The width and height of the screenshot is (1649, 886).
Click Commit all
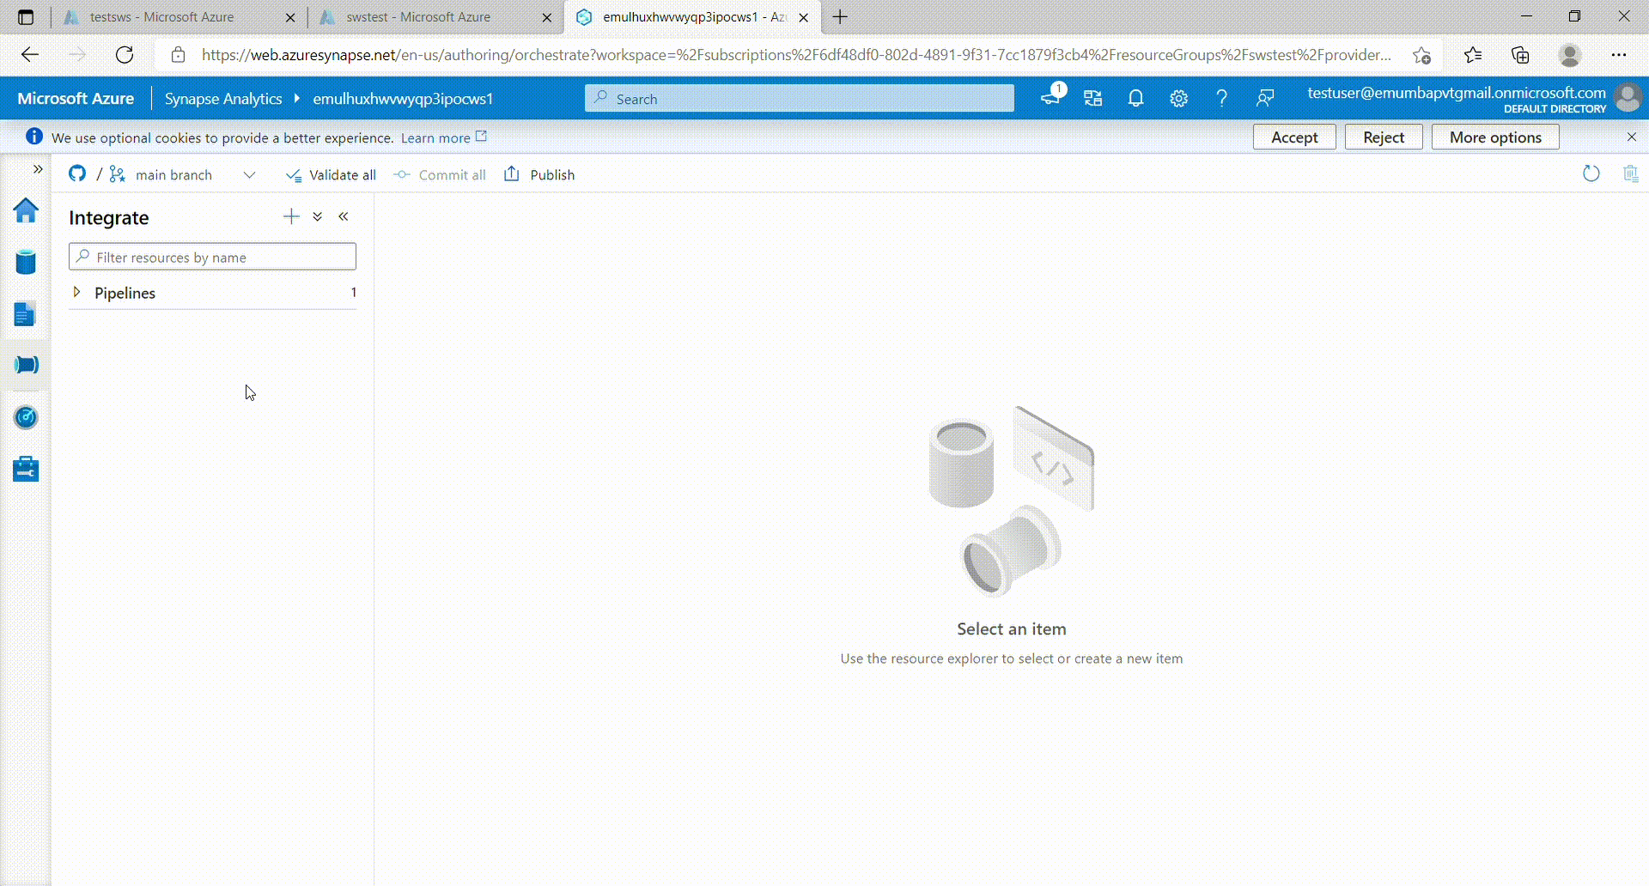[x=441, y=175]
